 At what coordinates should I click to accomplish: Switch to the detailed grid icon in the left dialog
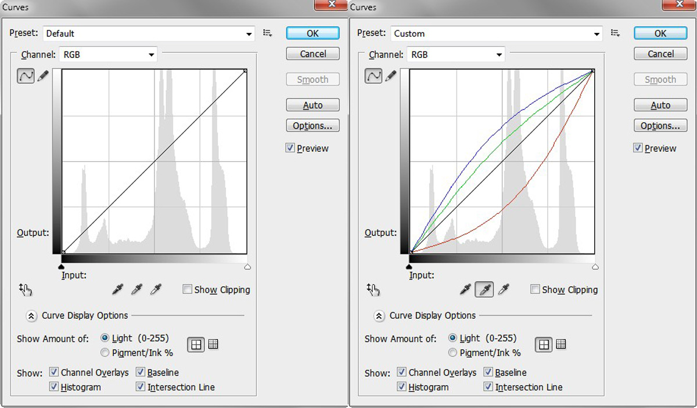pos(213,344)
